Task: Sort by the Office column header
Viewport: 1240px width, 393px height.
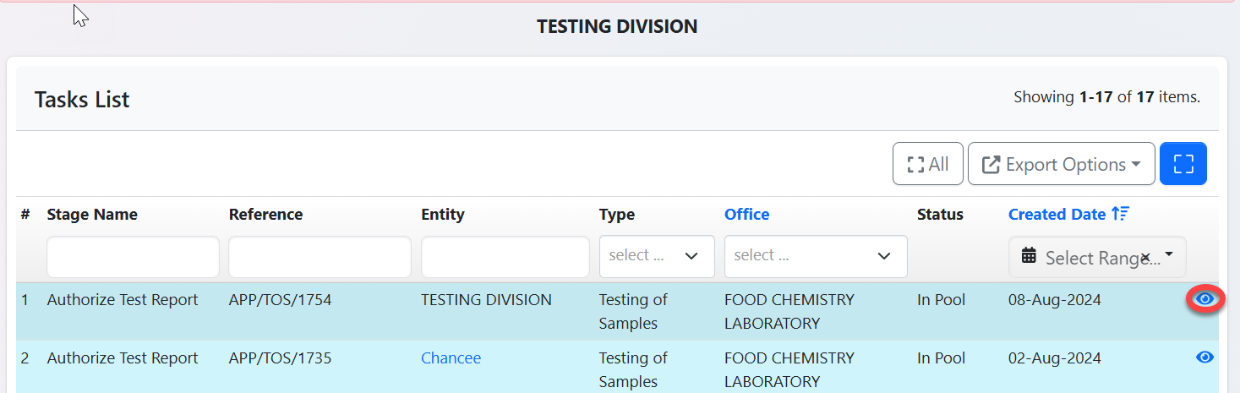Action: point(746,215)
